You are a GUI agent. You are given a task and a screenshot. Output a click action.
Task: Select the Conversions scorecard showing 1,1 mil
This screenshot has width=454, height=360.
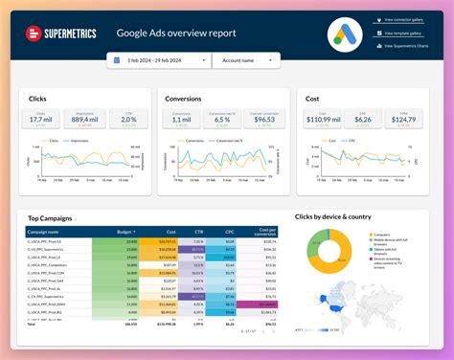[181, 119]
